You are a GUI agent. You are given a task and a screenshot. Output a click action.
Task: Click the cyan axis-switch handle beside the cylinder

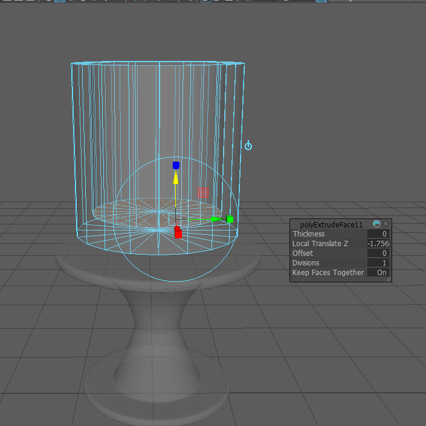(x=248, y=146)
